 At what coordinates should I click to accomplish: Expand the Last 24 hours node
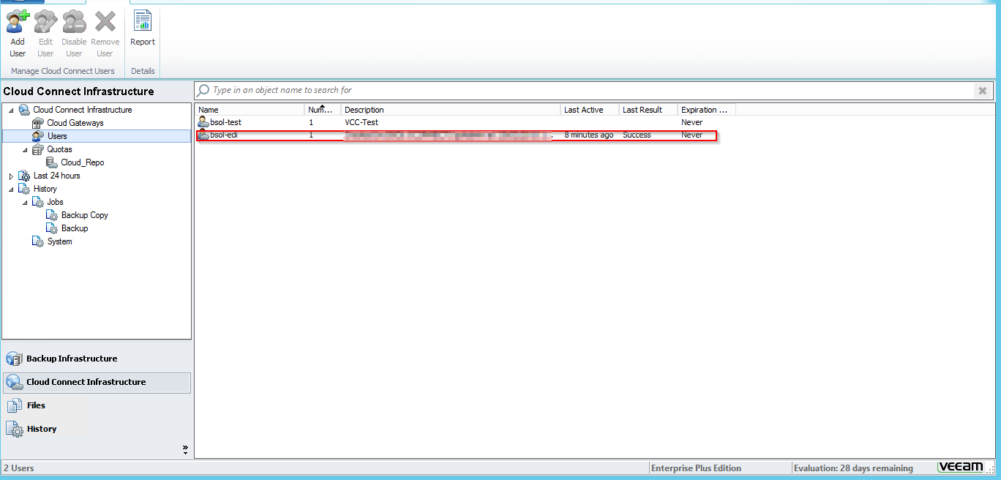coord(11,176)
